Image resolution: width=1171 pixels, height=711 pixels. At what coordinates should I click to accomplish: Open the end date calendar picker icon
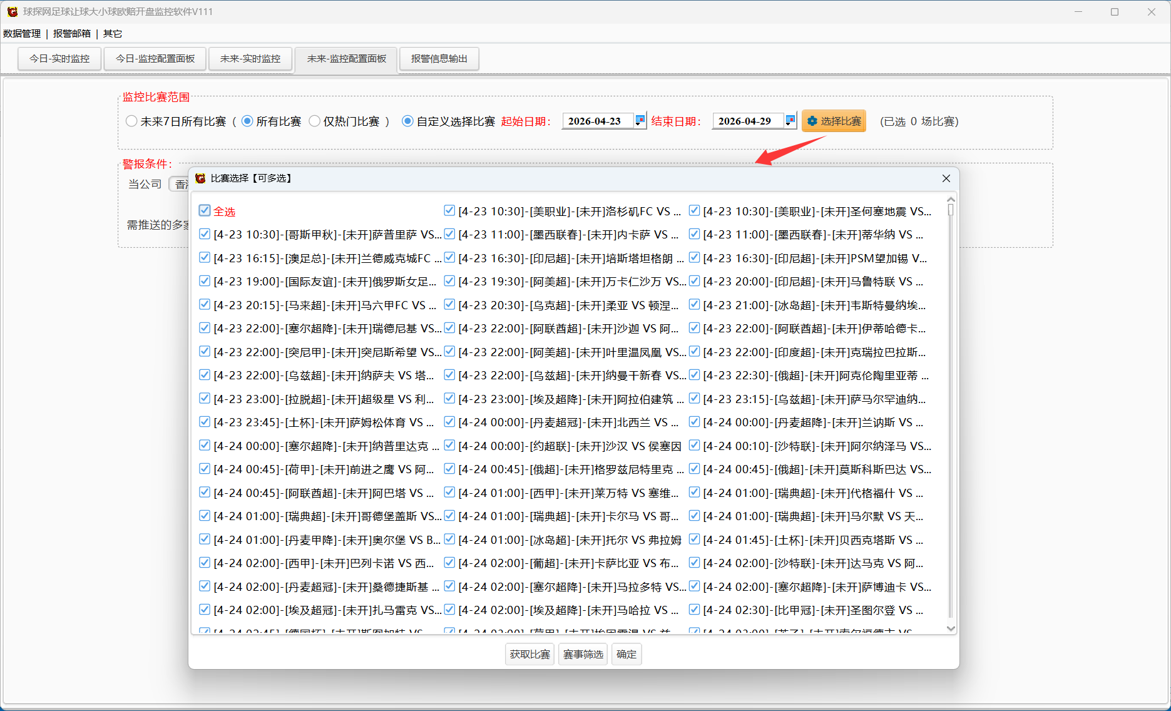790,121
